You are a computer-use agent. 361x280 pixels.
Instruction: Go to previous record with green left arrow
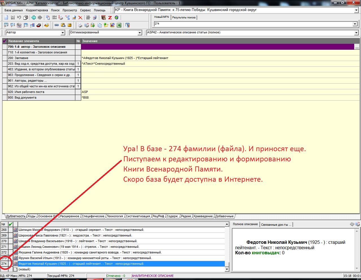click(x=34, y=18)
